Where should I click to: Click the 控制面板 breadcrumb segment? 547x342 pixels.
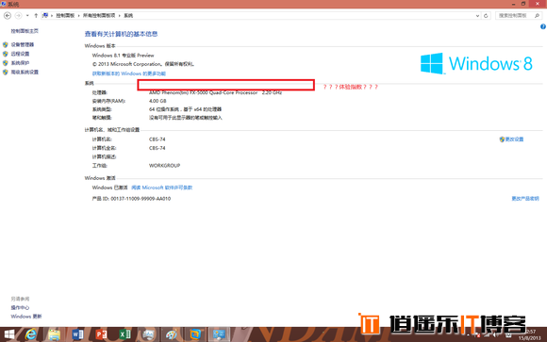coord(65,16)
